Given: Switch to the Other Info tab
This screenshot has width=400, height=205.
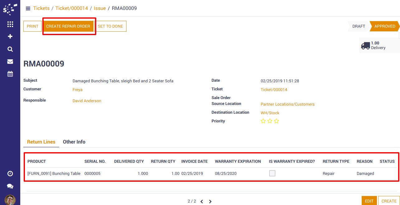Looking at the screenshot, I should coord(74,142).
